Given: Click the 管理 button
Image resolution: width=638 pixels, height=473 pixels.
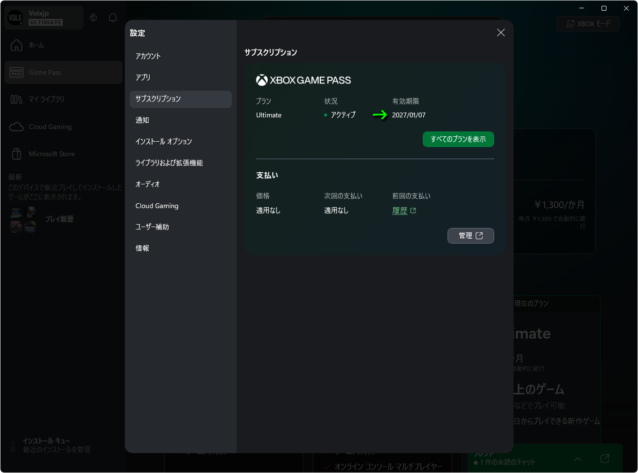Looking at the screenshot, I should [471, 236].
